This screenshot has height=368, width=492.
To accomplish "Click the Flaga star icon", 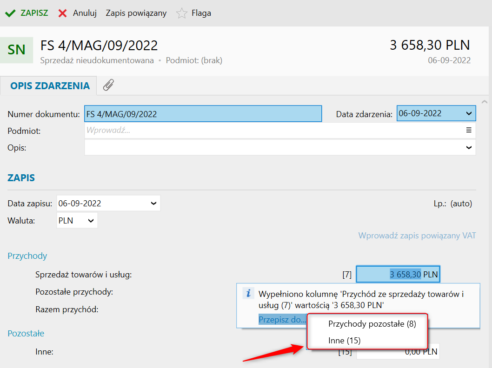I will tap(182, 13).
